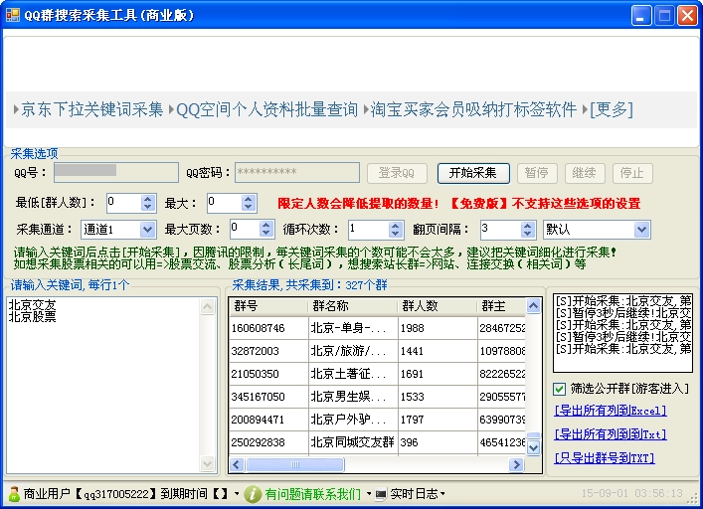Click the 循环次数 spinner arrows

click(x=395, y=230)
